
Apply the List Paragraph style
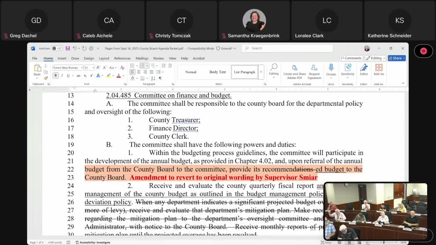[x=245, y=72]
